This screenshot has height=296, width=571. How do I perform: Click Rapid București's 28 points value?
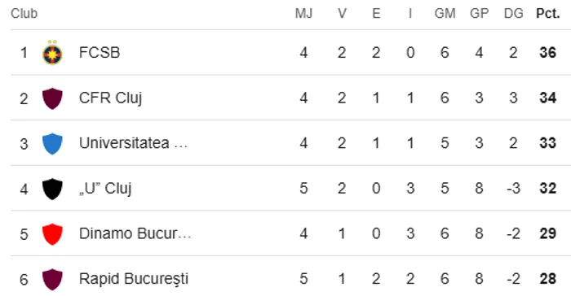tap(547, 279)
